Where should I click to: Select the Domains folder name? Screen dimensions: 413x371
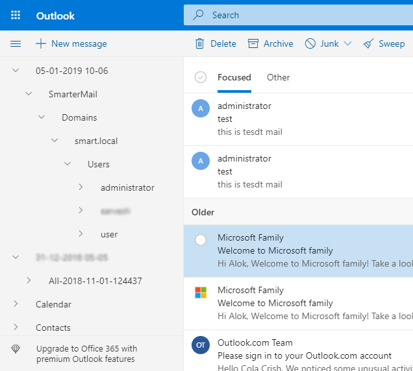(79, 117)
